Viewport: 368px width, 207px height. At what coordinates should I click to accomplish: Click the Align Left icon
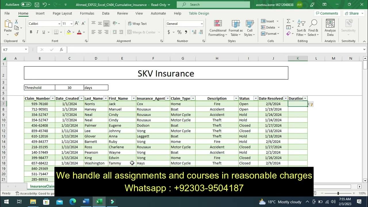(x=93, y=32)
